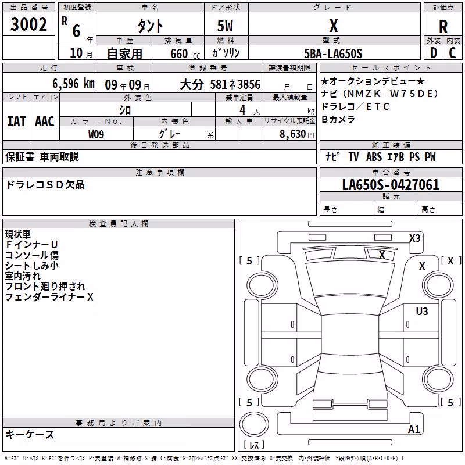The height and width of the screenshot is (465, 465).
Task: Click U3 dent mark on diagram
Action: click(422, 312)
